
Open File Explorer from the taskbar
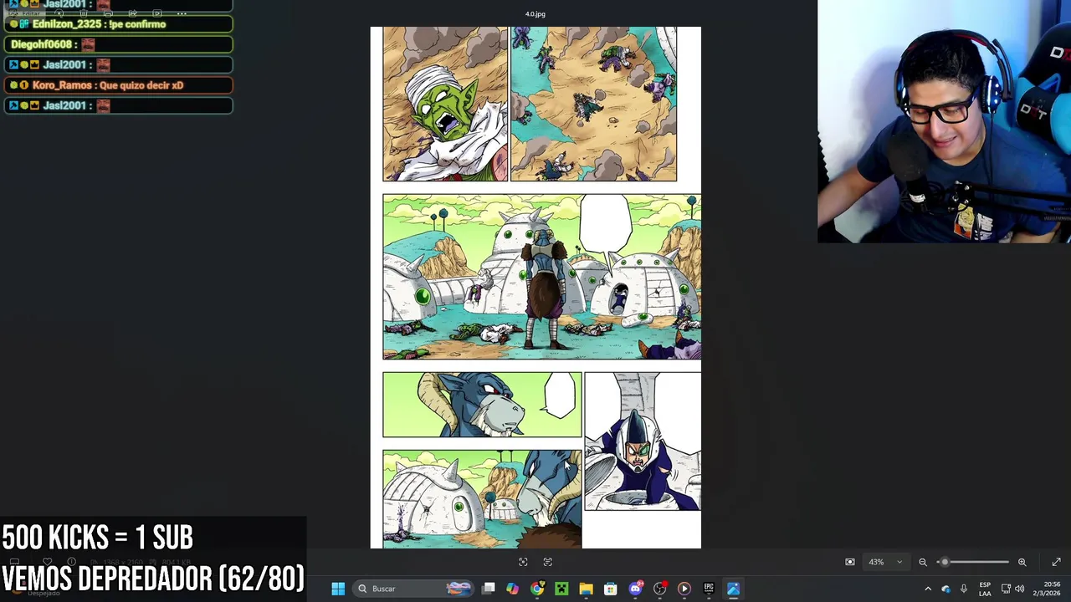pos(586,589)
